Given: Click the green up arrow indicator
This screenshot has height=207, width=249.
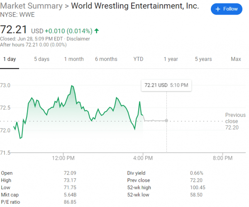Looking at the screenshot, I should pyautogui.click(x=97, y=31).
